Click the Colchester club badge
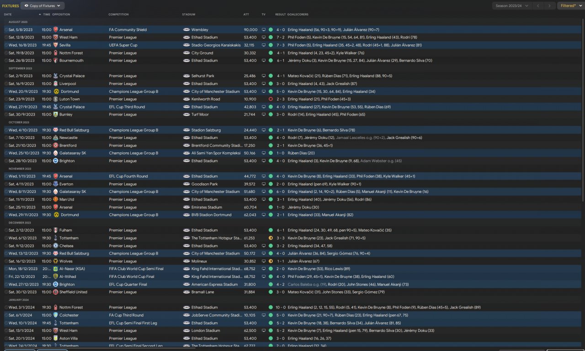The height and width of the screenshot is (351, 585). coord(55,315)
